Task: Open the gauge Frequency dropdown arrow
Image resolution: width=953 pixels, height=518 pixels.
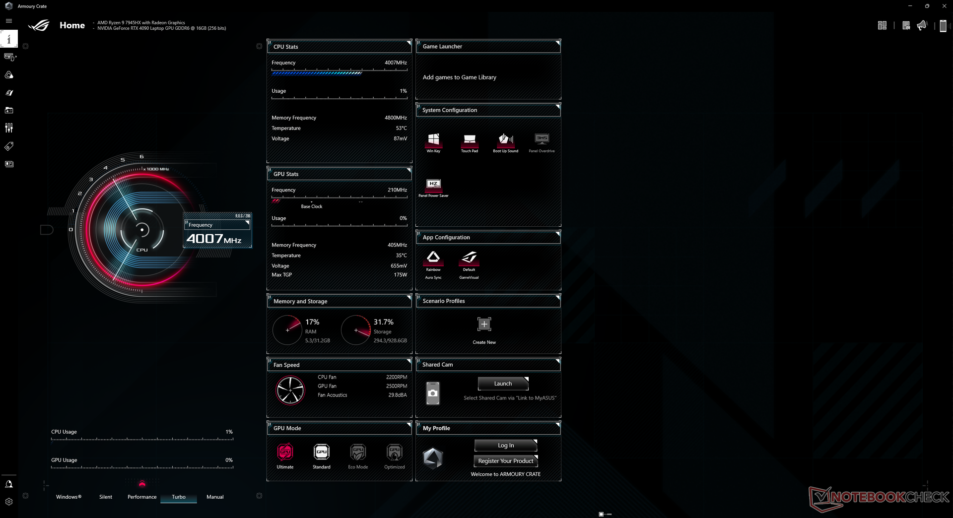Action: point(247,222)
